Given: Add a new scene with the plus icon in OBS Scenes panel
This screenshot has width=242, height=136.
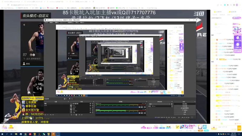Looking at the screenshot, I should (x=45, y=115).
